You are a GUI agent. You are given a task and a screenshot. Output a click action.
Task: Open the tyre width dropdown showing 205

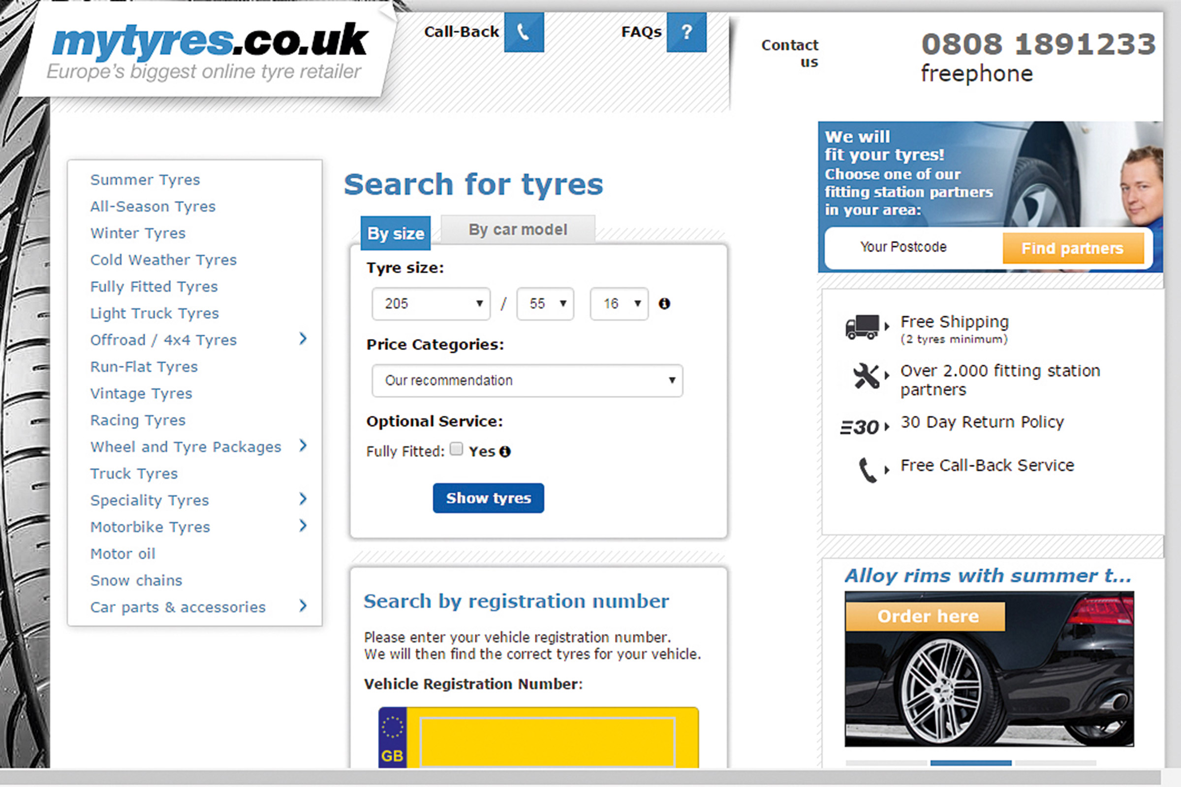coord(431,303)
